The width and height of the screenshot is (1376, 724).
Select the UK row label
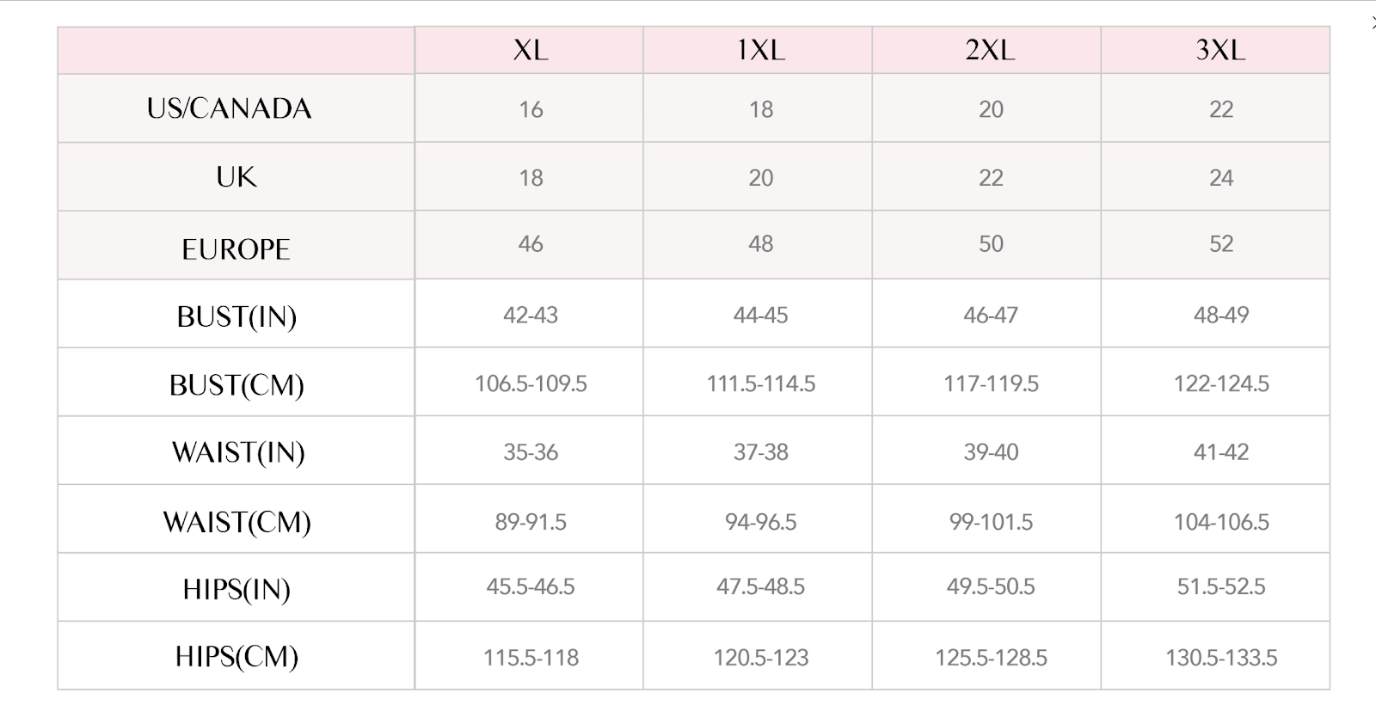click(236, 177)
